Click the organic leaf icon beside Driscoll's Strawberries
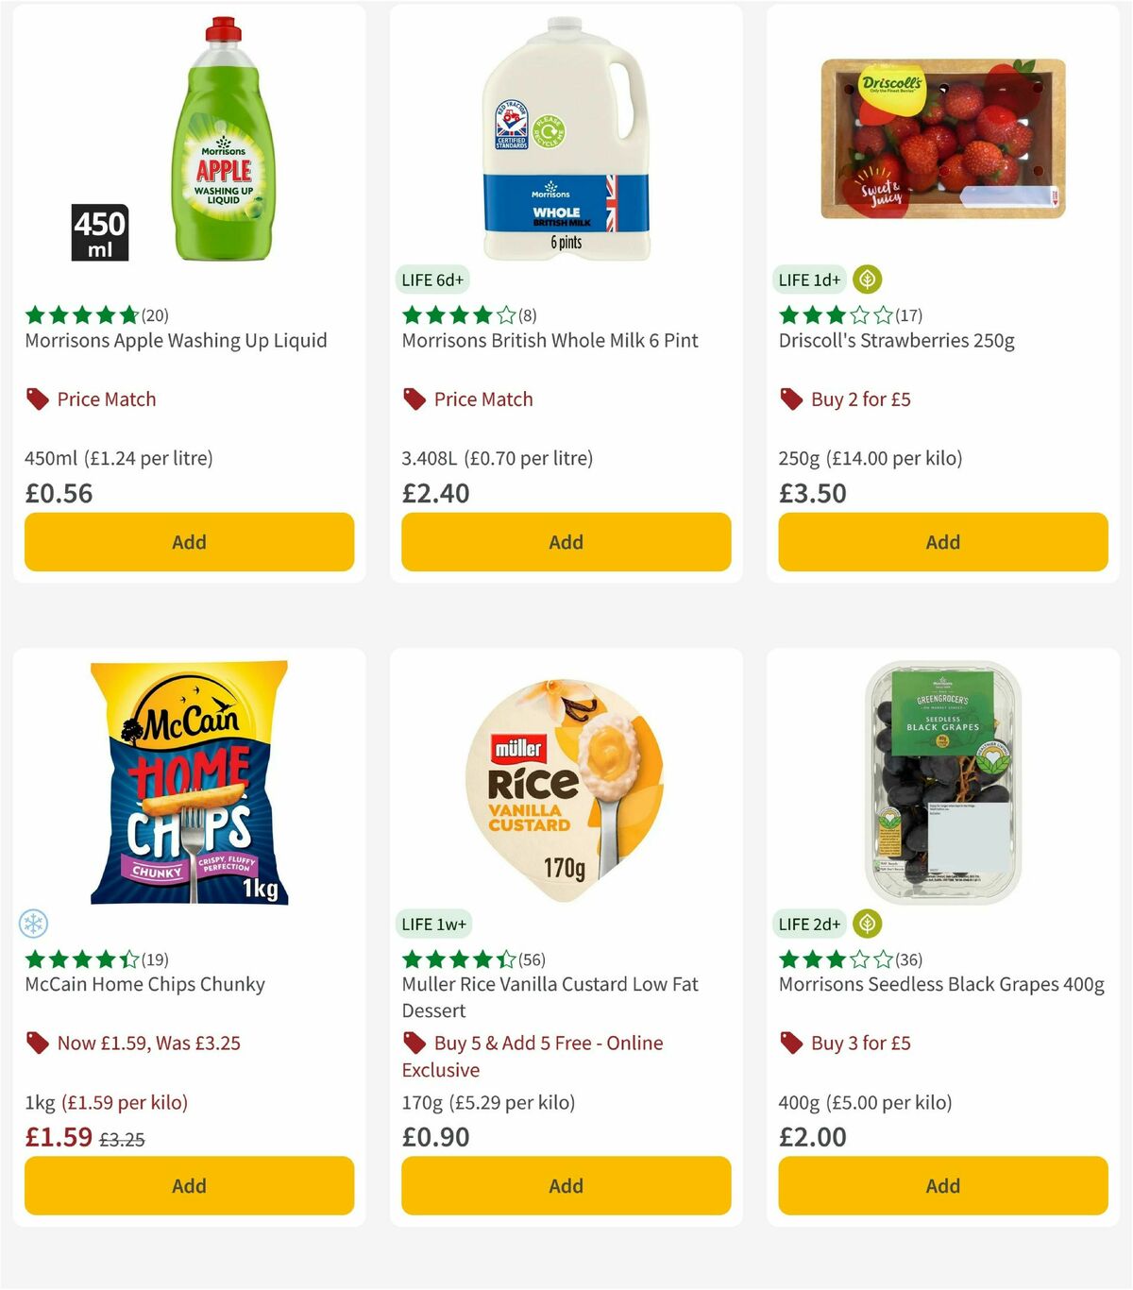The image size is (1133, 1290). pyautogui.click(x=865, y=280)
